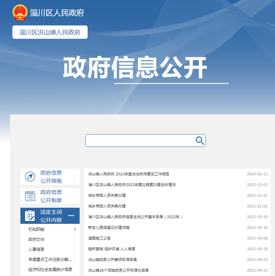This screenshot has width=275, height=276.
Task: Expand the 机构职能 submenu arrow
Action: pos(75,229)
